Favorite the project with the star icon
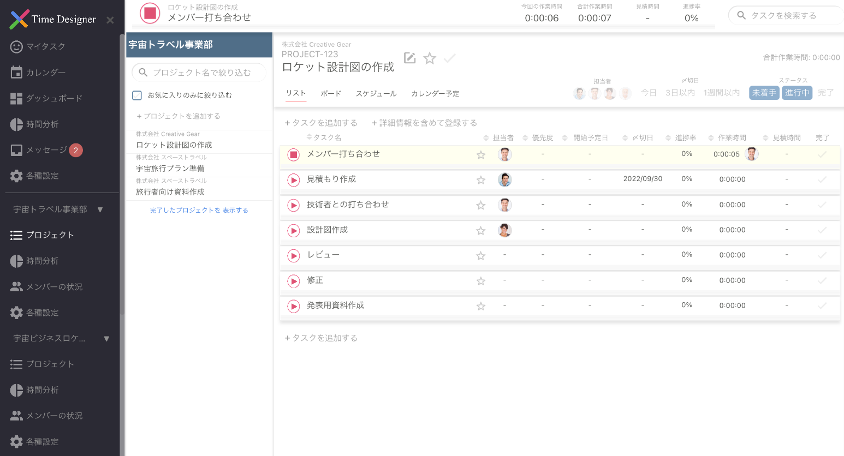 430,58
